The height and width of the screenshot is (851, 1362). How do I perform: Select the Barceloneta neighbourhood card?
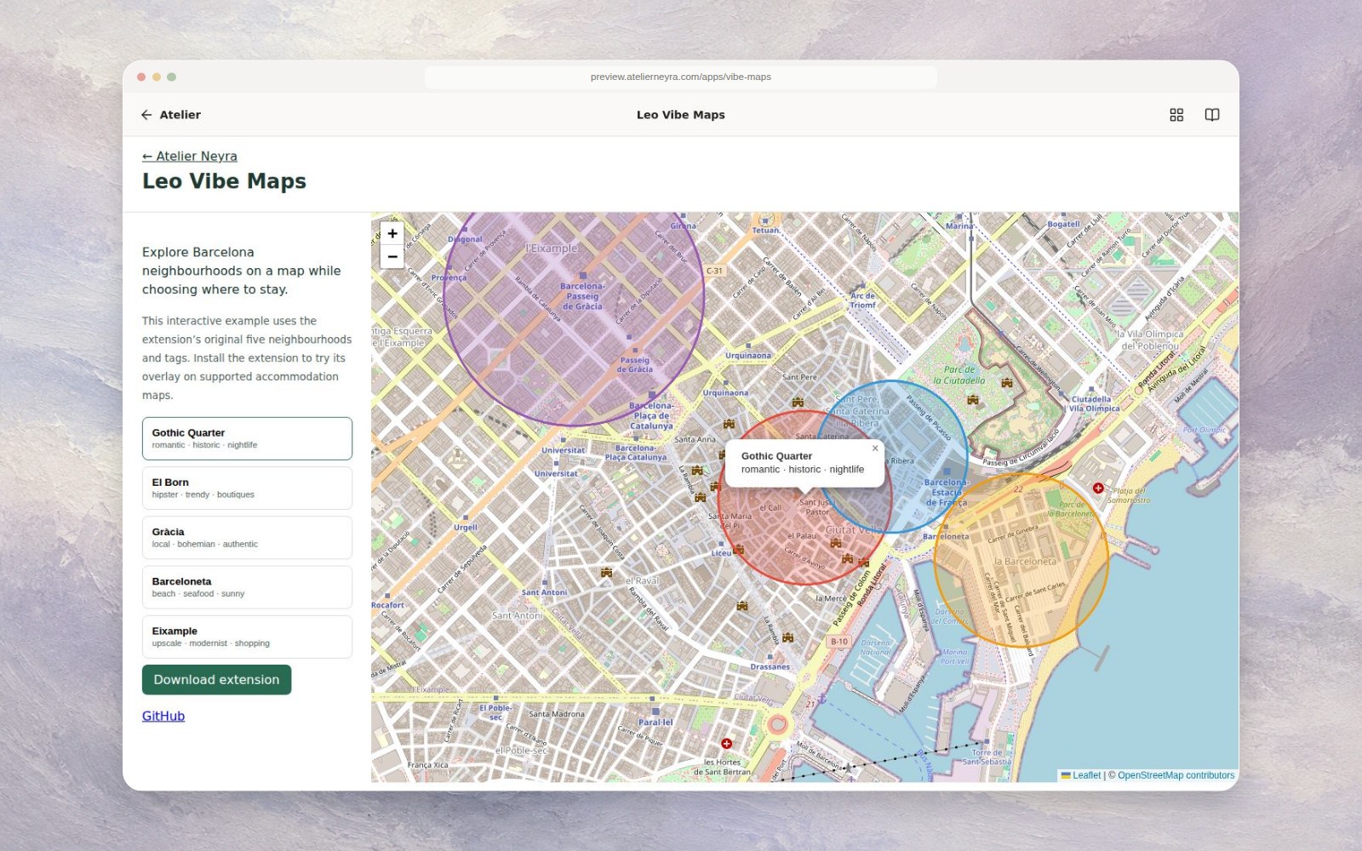pos(247,587)
